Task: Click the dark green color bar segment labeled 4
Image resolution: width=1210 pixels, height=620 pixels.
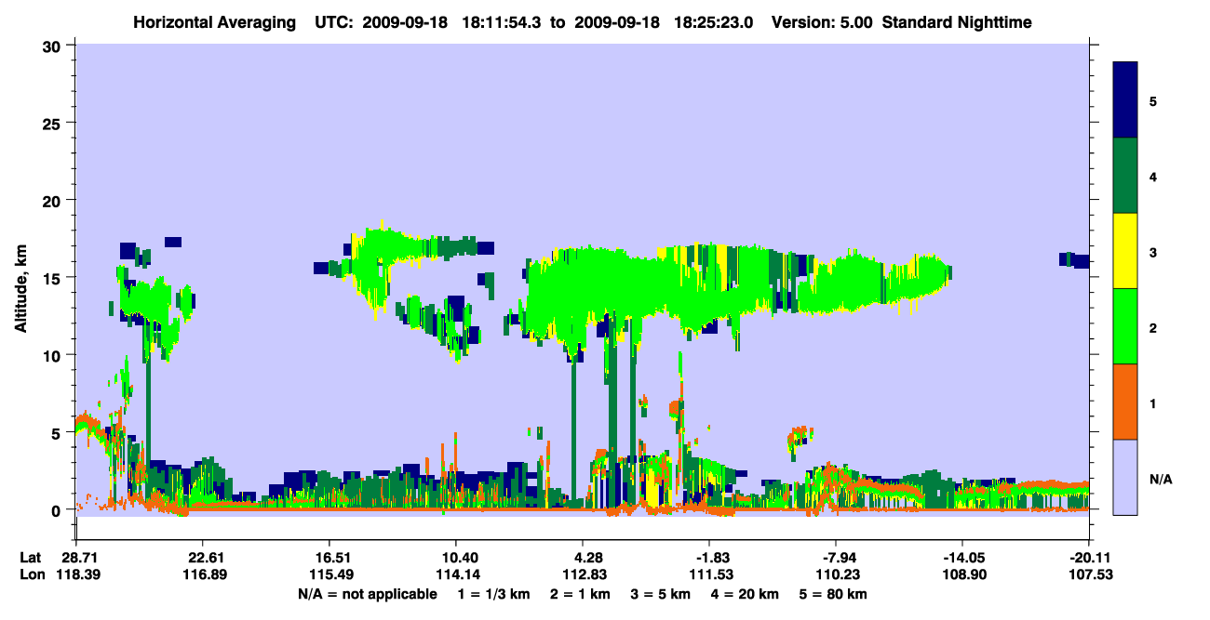Action: point(1125,176)
